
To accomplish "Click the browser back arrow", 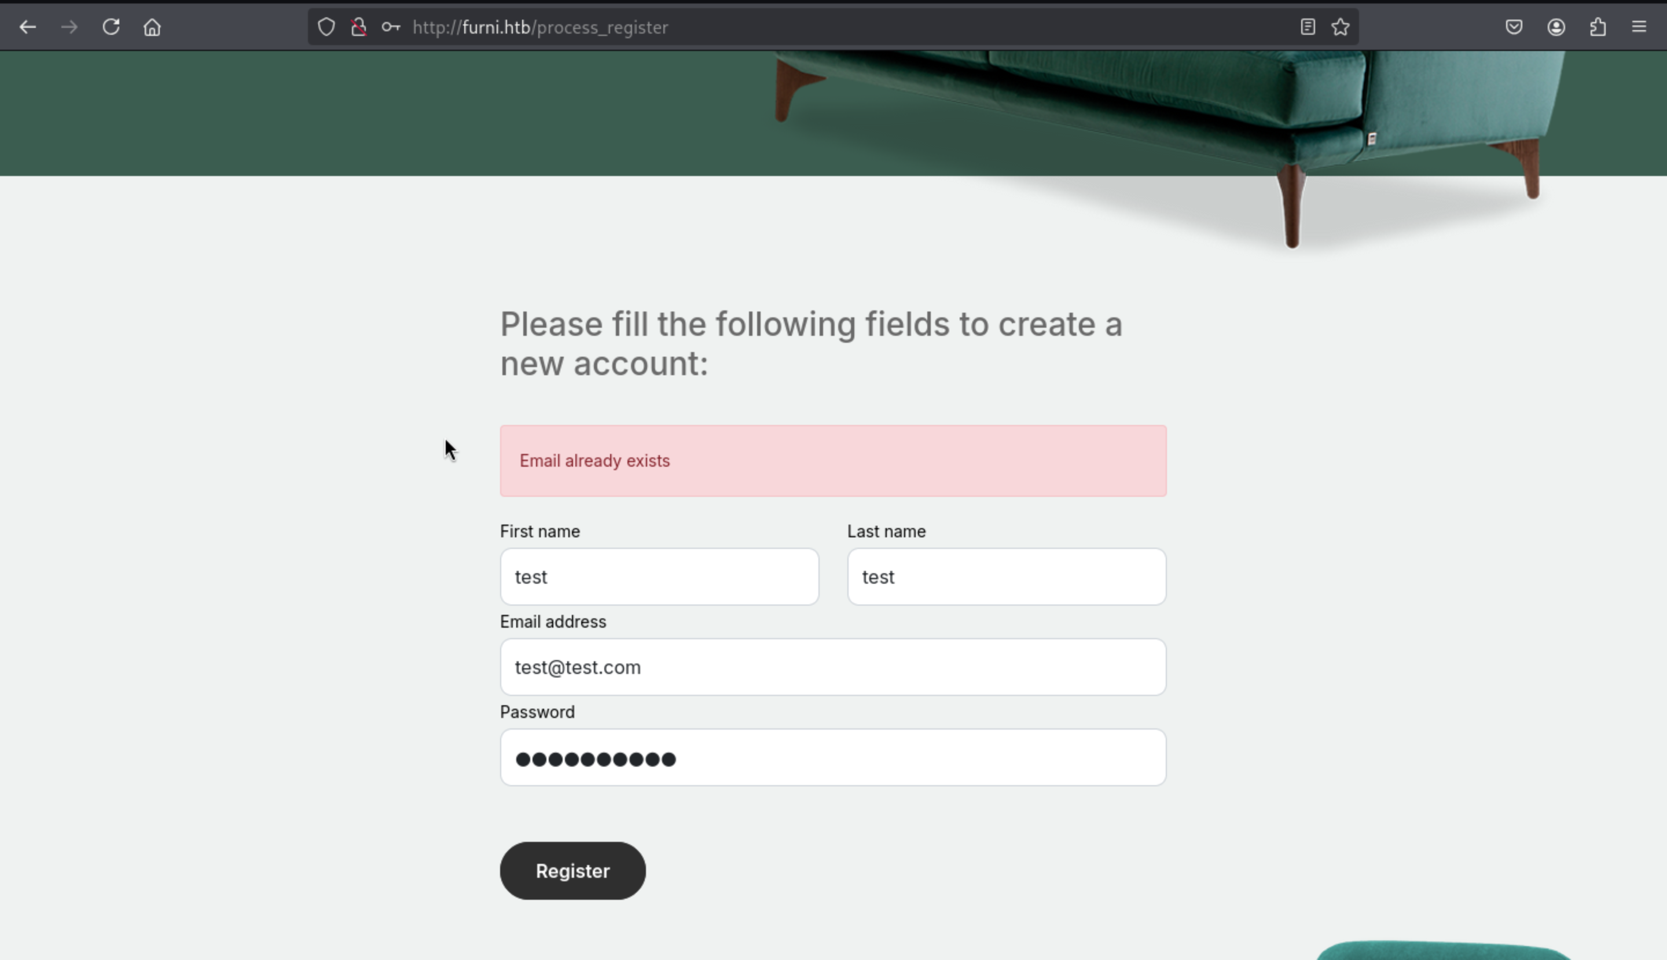I will point(28,27).
